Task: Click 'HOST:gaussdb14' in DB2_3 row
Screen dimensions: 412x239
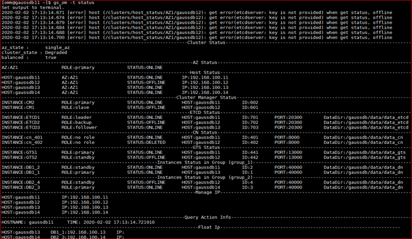Action: pos(201,187)
